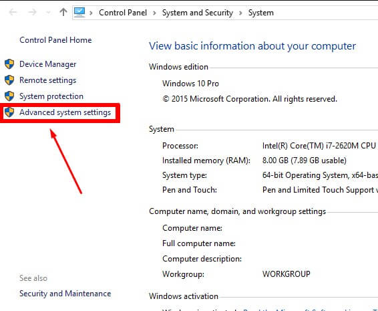
Task: Select the 'Windows 10 Pro' edition text
Action: pos(190,84)
